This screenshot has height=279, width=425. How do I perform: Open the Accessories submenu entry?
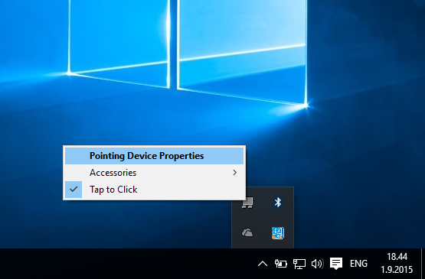tap(154, 173)
